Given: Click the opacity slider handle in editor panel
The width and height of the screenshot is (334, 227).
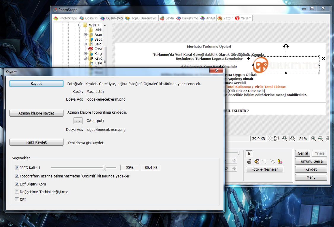Looking at the screenshot, I should [x=238, y=153].
